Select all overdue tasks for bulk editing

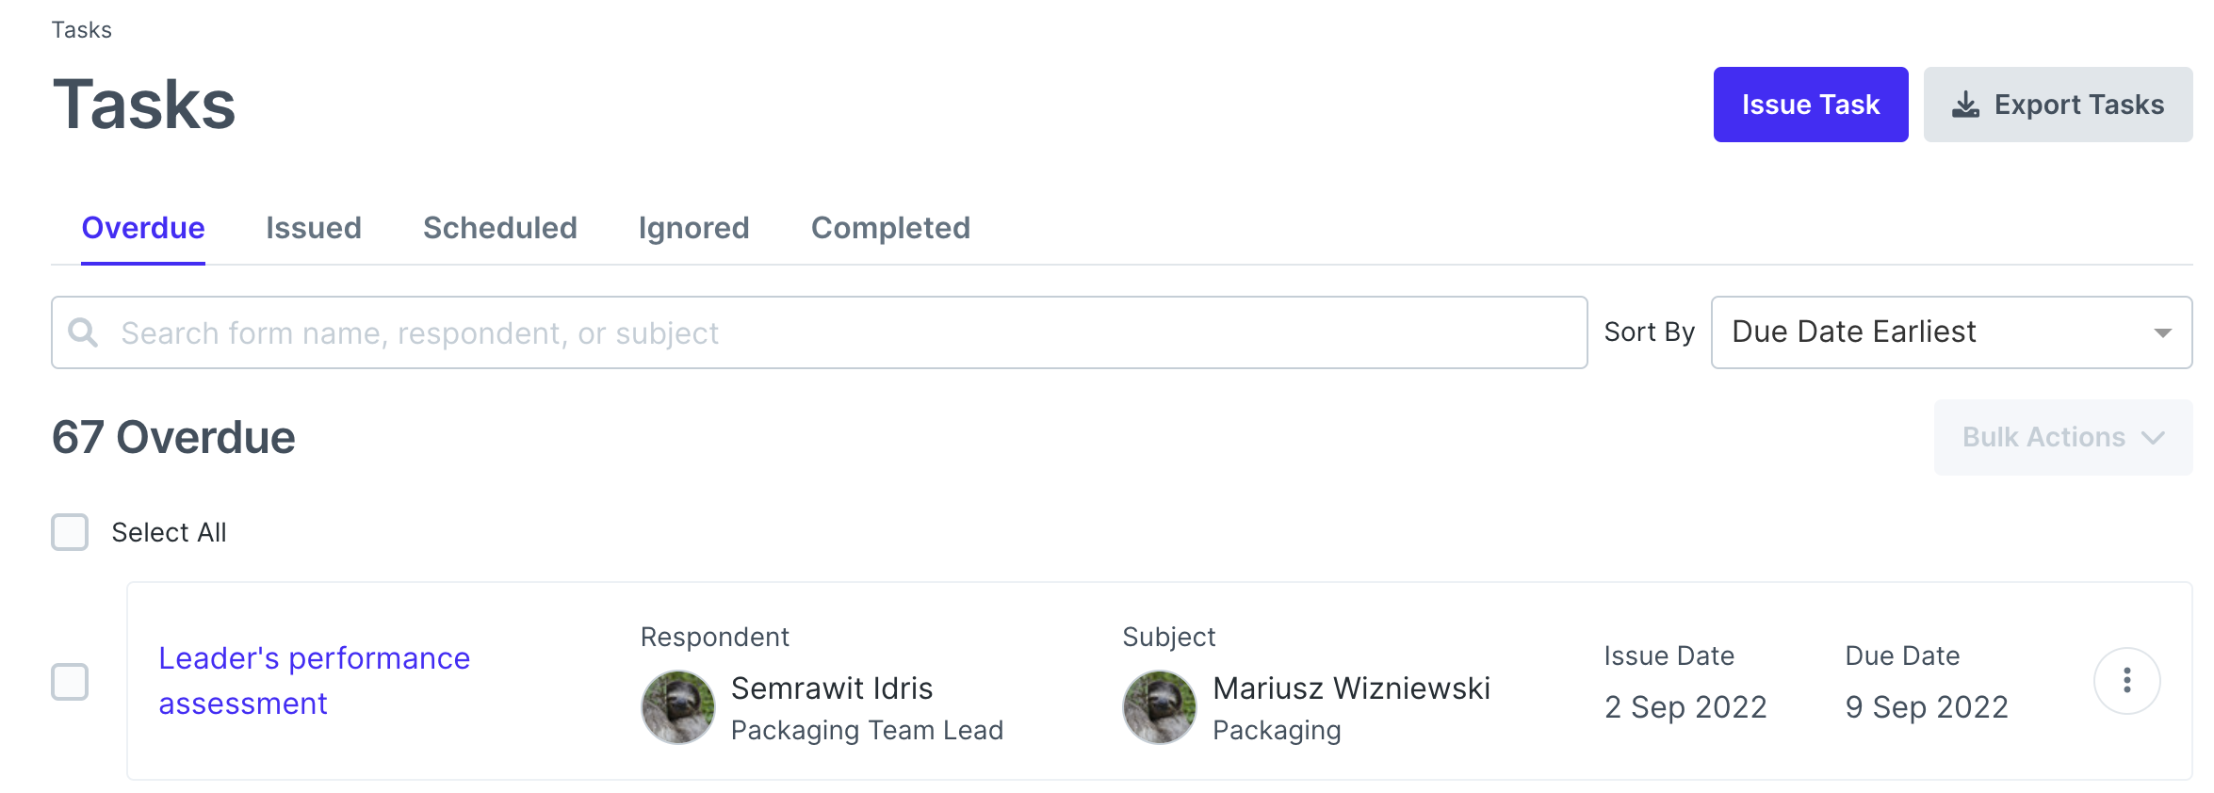point(69,532)
